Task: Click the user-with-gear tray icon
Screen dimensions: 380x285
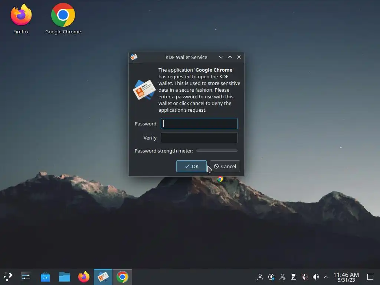Action: [x=282, y=277]
